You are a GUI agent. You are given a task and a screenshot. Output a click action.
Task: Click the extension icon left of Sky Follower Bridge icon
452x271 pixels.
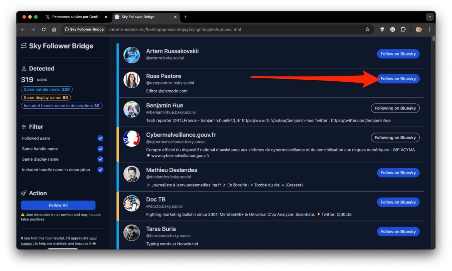click(382, 29)
